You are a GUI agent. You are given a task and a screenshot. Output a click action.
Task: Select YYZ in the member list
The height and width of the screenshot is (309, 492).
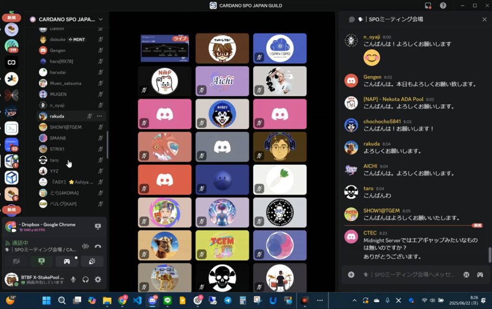click(71, 171)
